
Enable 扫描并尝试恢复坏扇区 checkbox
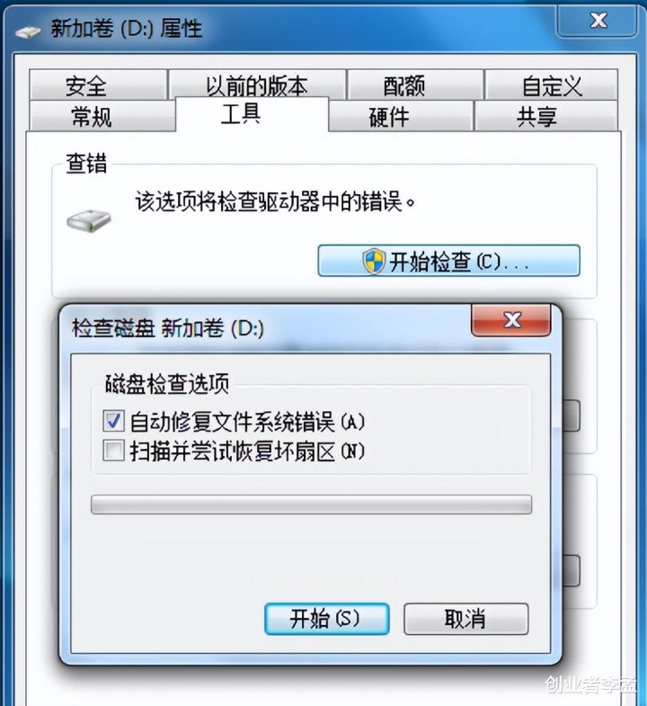point(113,451)
